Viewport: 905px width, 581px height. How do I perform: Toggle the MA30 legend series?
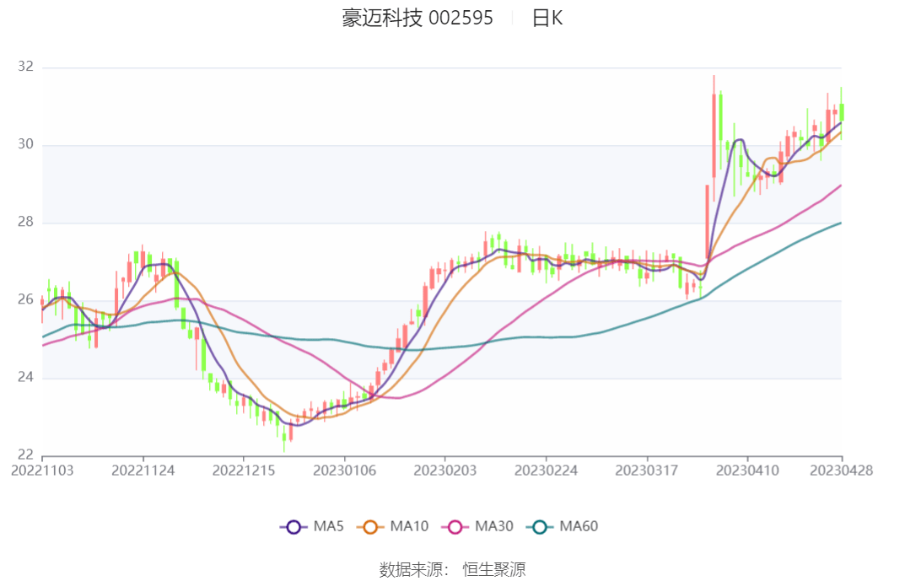pos(477,526)
